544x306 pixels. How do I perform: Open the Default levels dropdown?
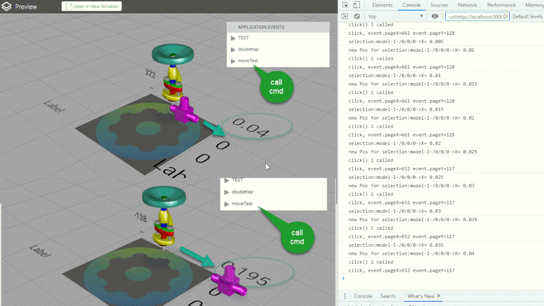click(527, 16)
